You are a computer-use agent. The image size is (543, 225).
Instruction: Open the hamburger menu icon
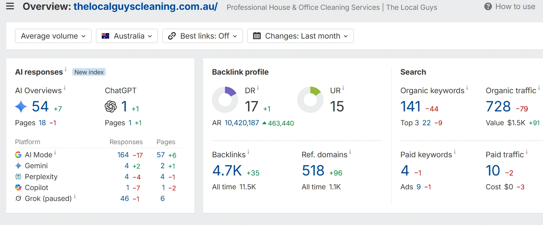click(10, 7)
